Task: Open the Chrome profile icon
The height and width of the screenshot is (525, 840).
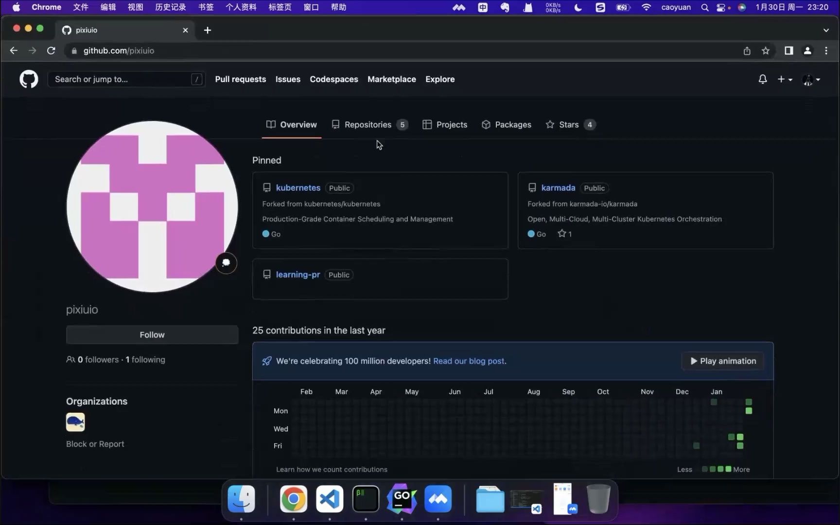Action: pyautogui.click(x=807, y=51)
